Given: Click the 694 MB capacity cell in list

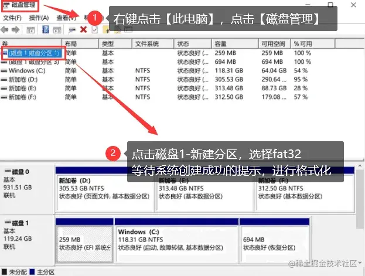Looking at the screenshot, I should click(x=226, y=62).
